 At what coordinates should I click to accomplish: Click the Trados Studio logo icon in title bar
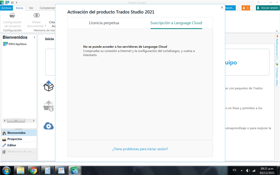point(2,2)
